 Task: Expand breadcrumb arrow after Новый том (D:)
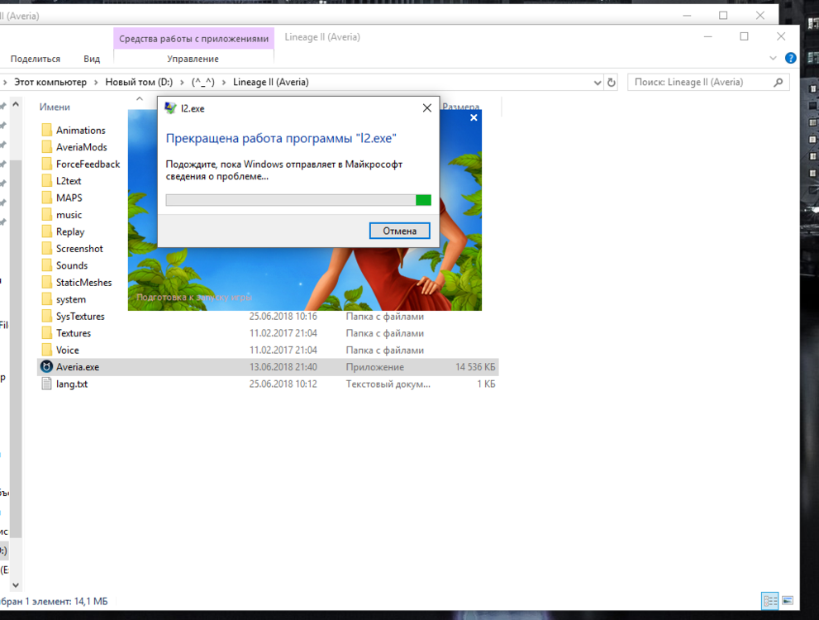click(x=183, y=83)
